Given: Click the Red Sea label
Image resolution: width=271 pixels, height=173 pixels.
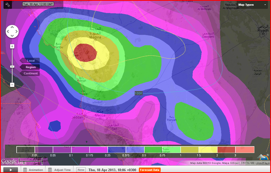Looking at the screenshot, I should click(69, 147).
